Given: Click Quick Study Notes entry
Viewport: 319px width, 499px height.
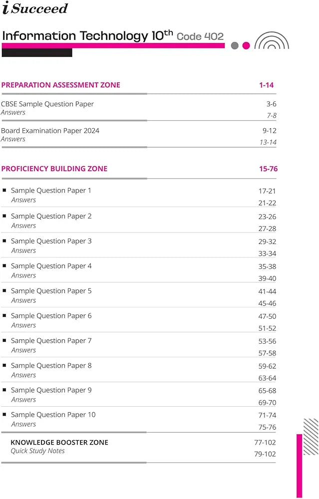Looking at the screenshot, I should point(38,451).
